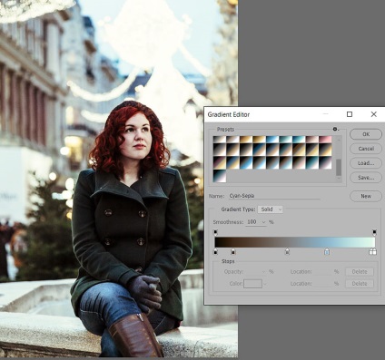Expand the Smoothness percentage dropdown
This screenshot has height=360, width=385.
pyautogui.click(x=264, y=222)
